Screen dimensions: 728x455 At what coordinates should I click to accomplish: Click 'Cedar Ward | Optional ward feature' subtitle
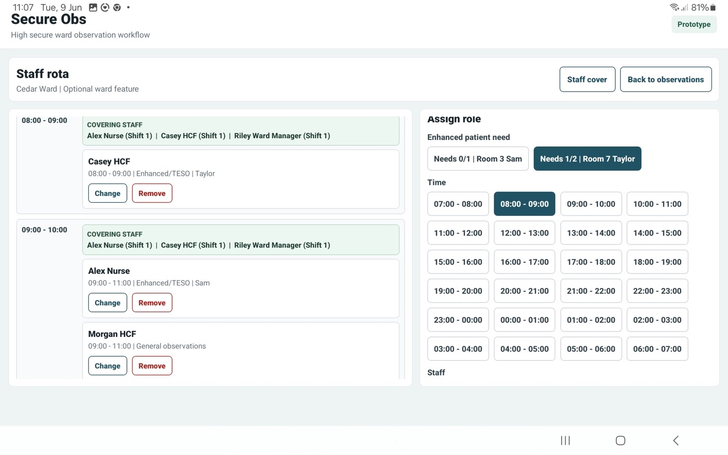click(x=77, y=89)
